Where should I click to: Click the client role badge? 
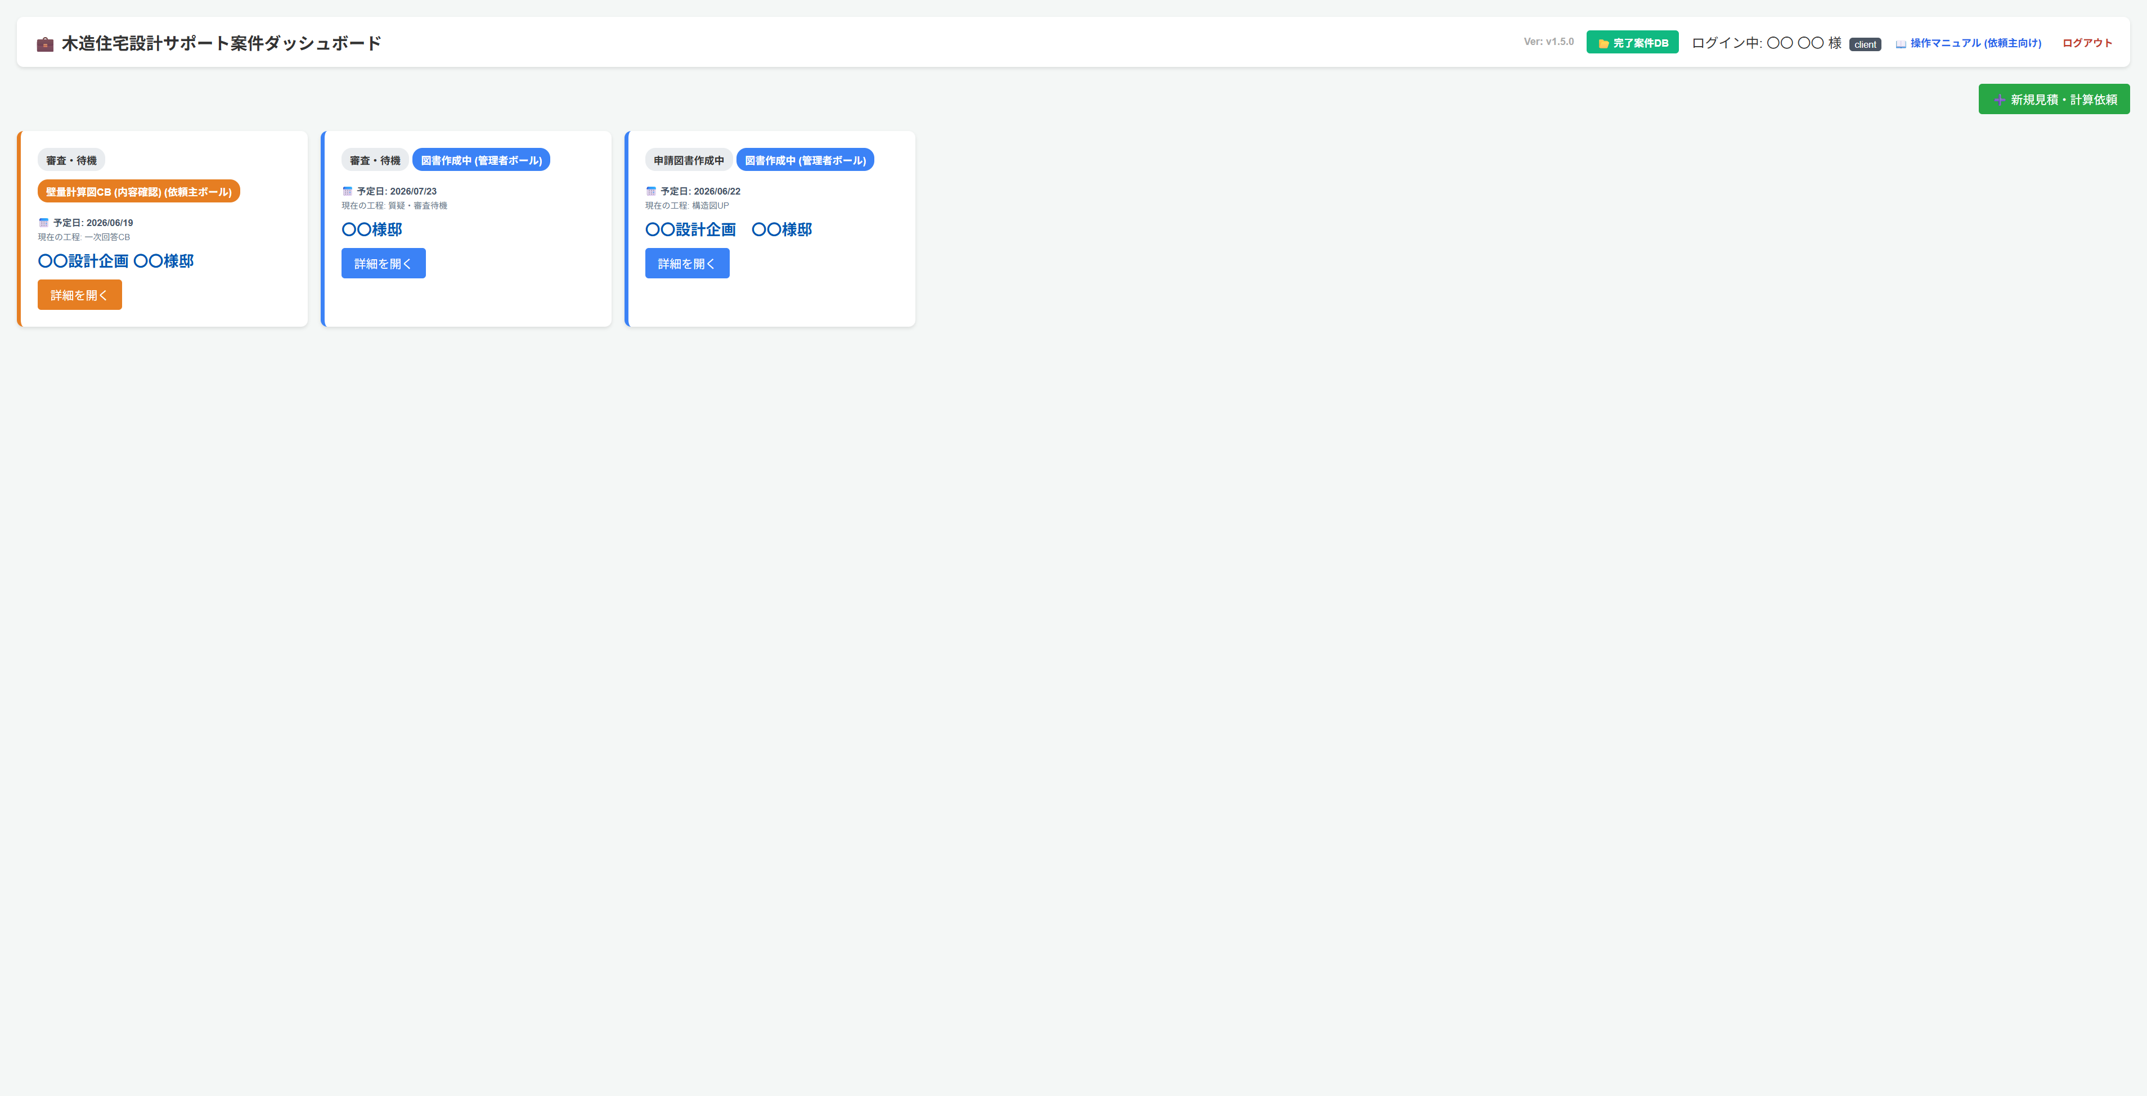(x=1865, y=44)
